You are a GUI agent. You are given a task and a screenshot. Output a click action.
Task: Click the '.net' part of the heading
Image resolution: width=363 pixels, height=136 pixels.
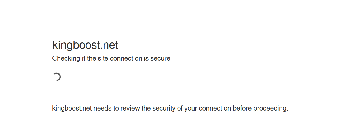click(x=109, y=45)
